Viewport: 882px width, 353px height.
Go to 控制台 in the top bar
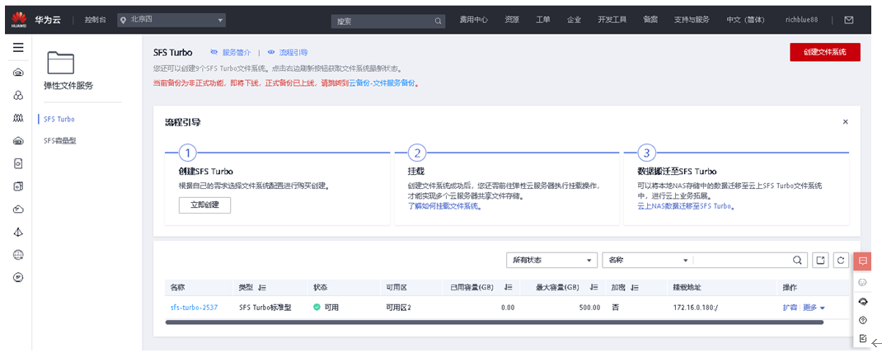click(95, 20)
